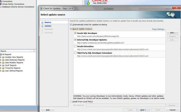The height and width of the screenshot is (112, 181).
Task: Select Connections in the tree
Action: point(7,2)
